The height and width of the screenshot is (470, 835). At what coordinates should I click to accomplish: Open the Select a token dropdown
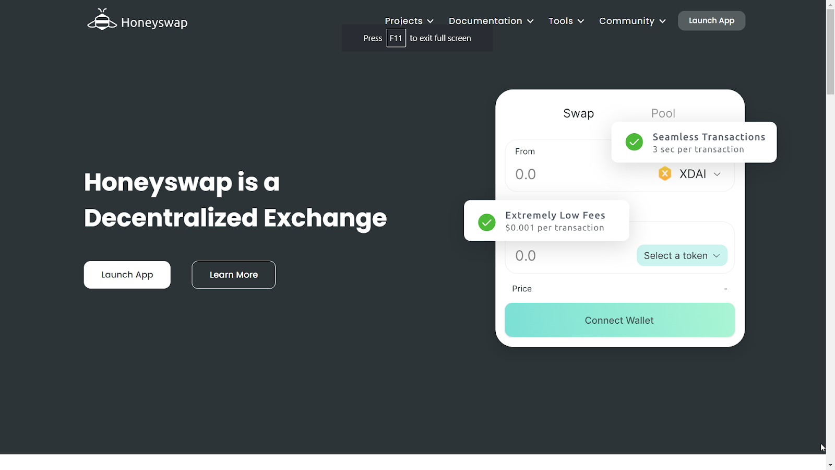click(682, 255)
